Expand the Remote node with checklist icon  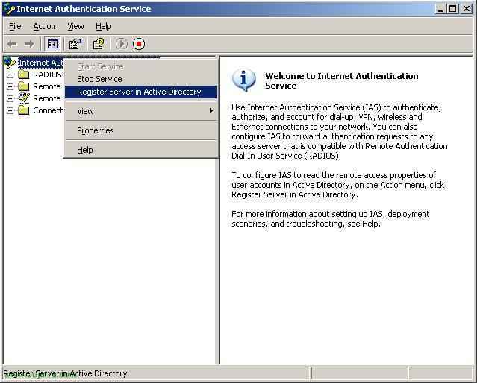(x=10, y=98)
